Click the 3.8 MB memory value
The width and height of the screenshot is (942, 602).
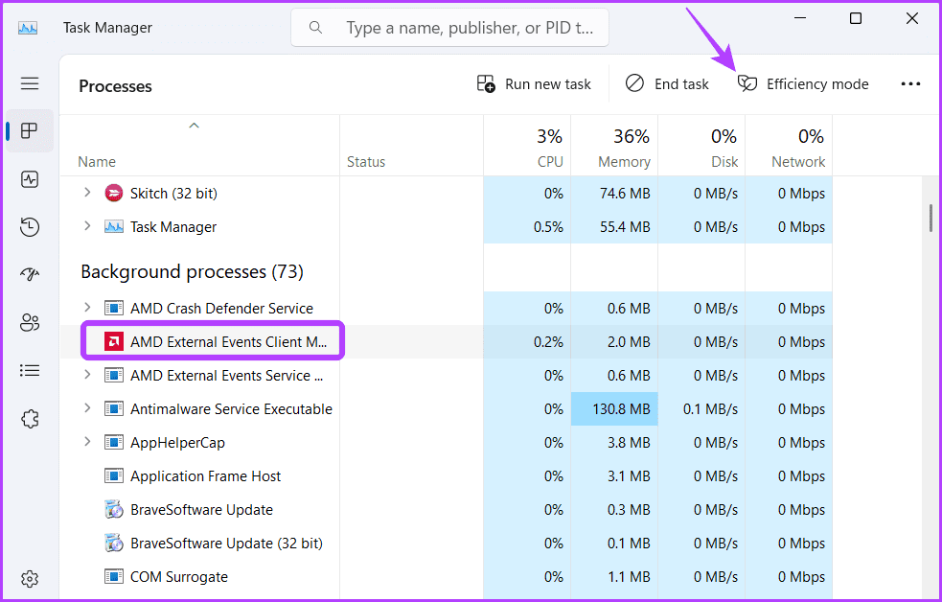(x=629, y=443)
